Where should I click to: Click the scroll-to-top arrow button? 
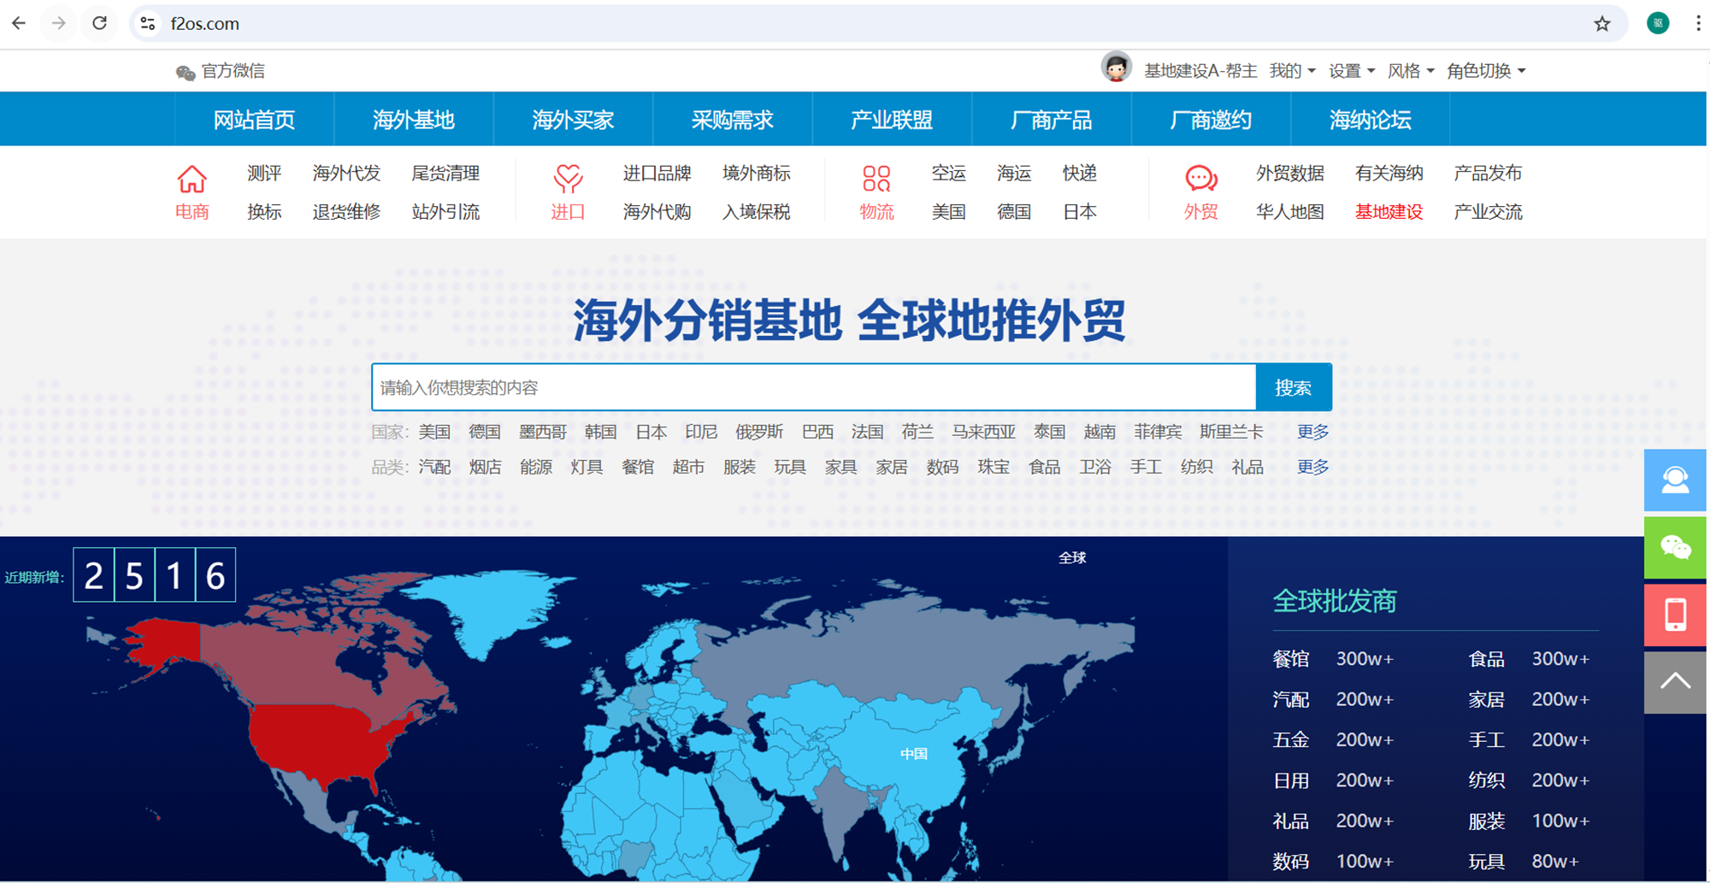tap(1674, 682)
